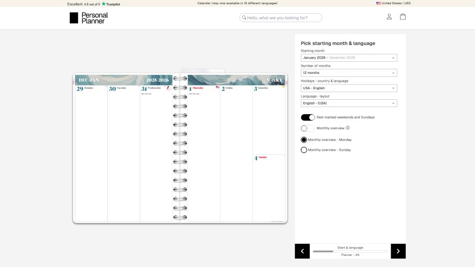The image size is (475, 267).
Task: Click the Personal Planner logo
Action: coord(89,18)
